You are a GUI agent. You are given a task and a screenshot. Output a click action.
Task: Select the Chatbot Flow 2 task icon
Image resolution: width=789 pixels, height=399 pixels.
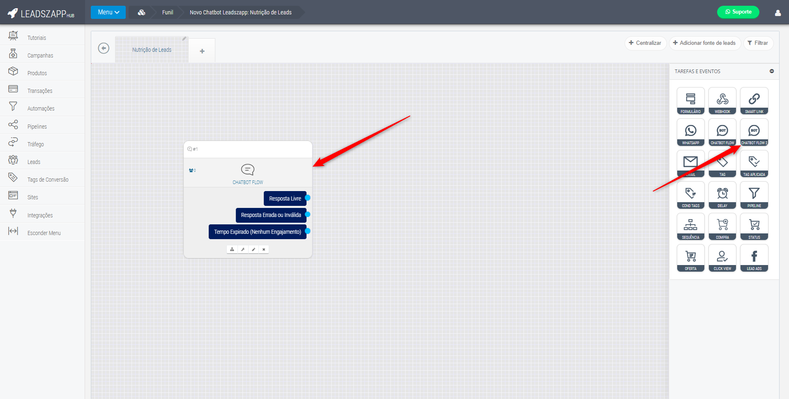pyautogui.click(x=754, y=132)
